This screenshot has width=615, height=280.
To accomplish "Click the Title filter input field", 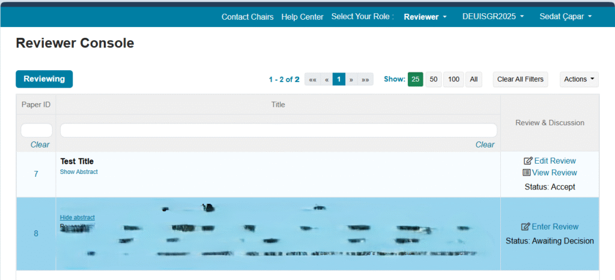I will click(278, 130).
